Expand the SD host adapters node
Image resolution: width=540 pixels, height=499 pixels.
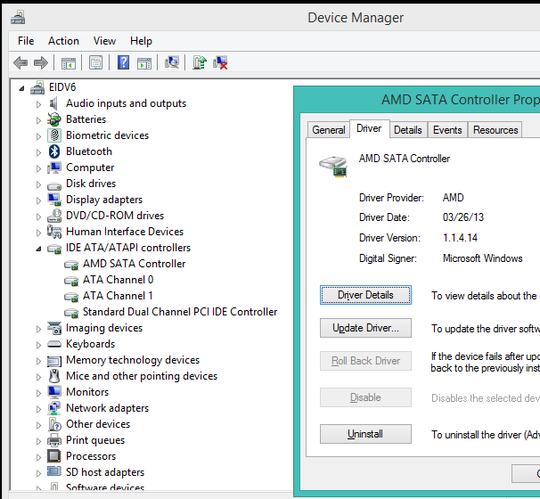pyautogui.click(x=38, y=473)
